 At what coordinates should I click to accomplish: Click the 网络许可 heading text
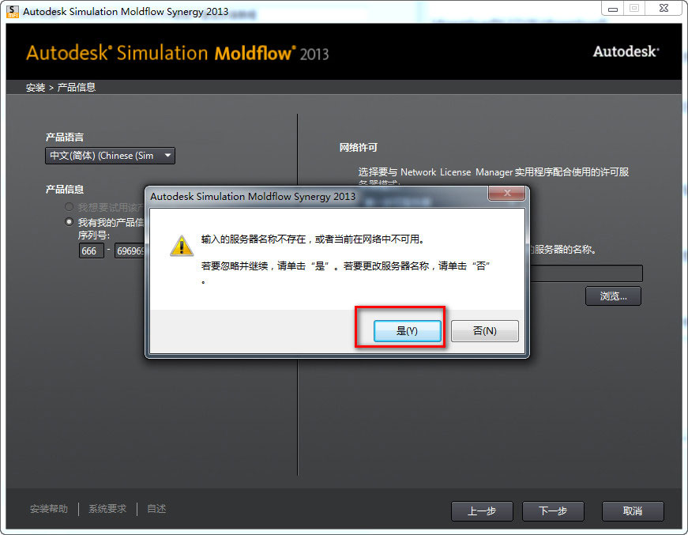coord(358,148)
